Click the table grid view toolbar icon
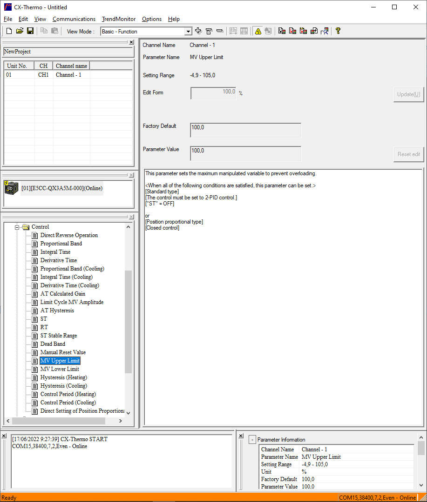 pyautogui.click(x=244, y=31)
